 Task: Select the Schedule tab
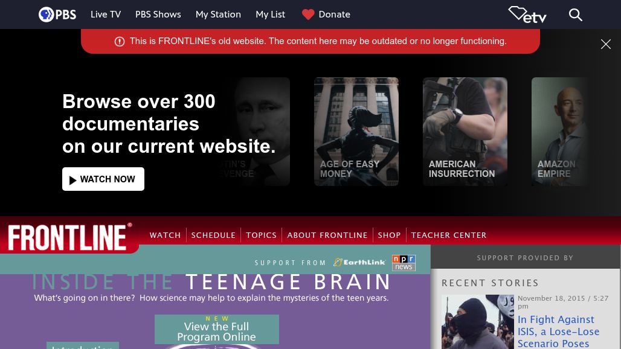[x=213, y=235]
